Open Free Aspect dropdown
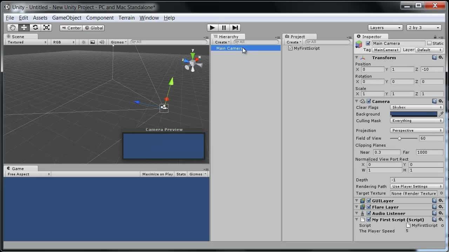449x252 pixels. pyautogui.click(x=29, y=174)
